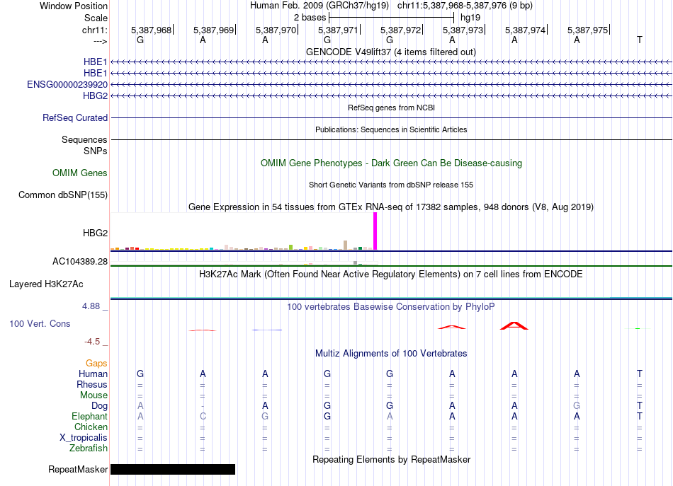This screenshot has width=673, height=486.
Task: Click the Elephant species label
Action: (89, 416)
